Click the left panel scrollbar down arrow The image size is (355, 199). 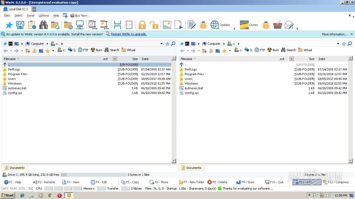(x=174, y=161)
